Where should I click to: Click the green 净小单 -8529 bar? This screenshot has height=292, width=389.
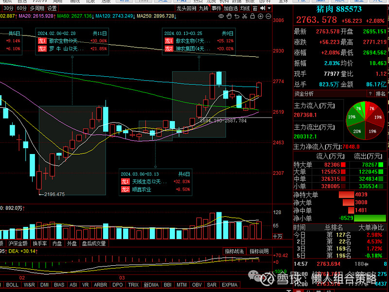[x=370, y=218]
